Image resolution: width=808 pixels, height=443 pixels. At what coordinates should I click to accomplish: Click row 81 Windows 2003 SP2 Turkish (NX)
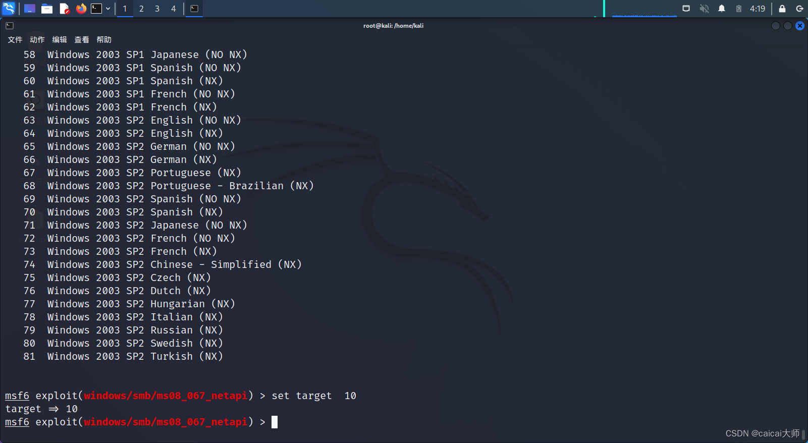(123, 356)
